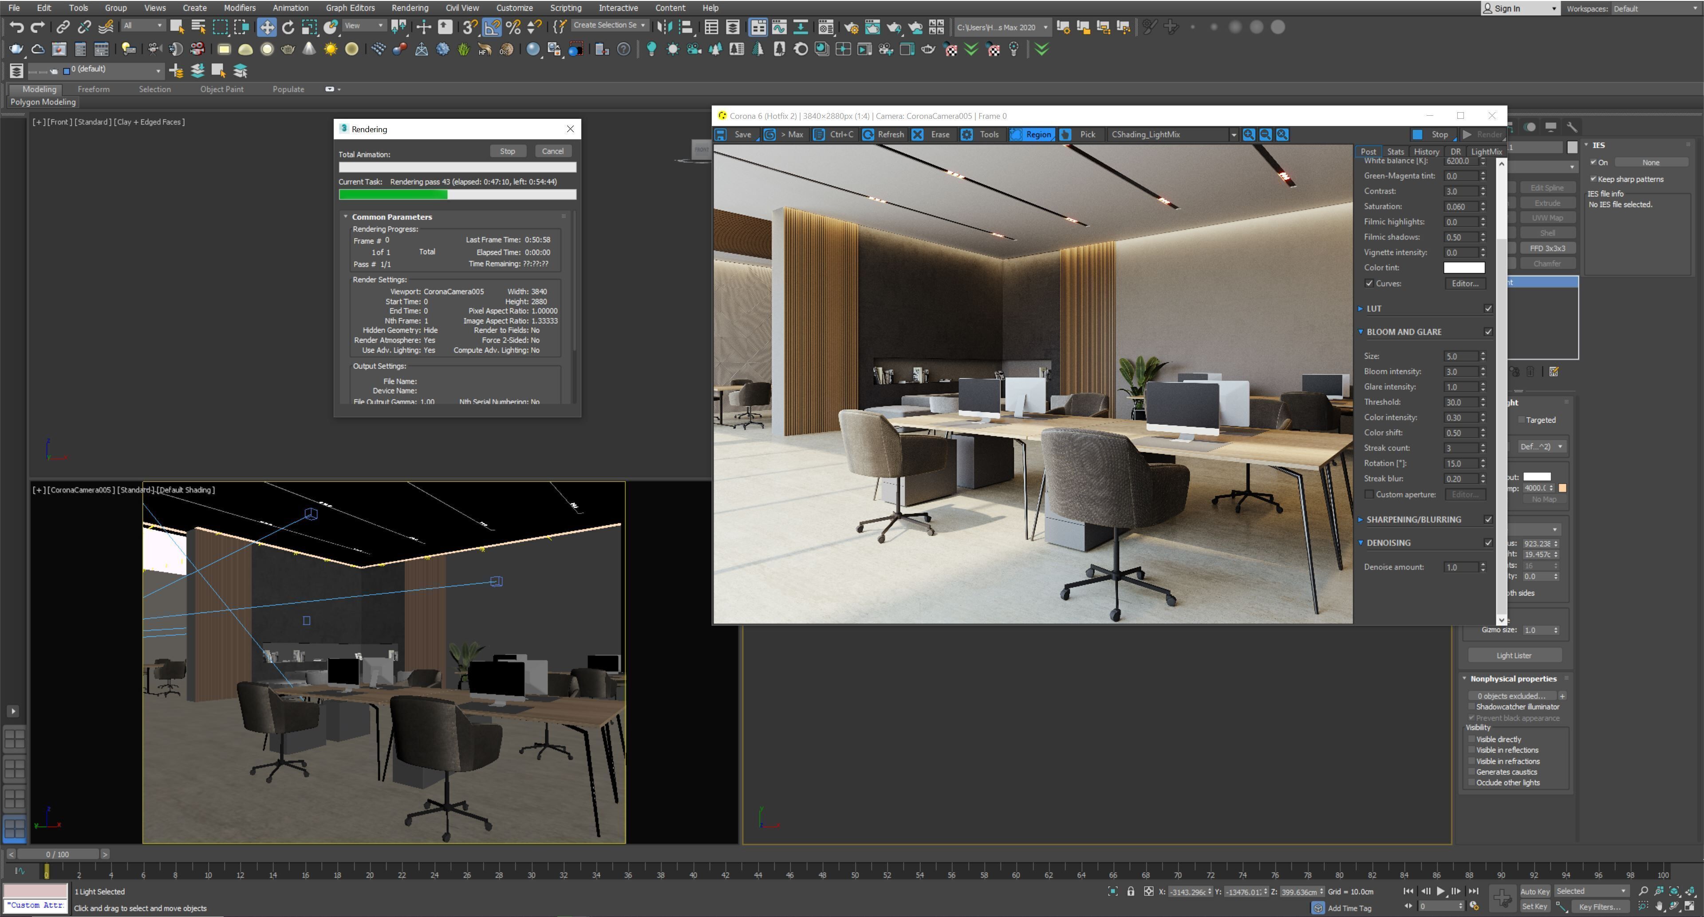The height and width of the screenshot is (917, 1704).
Task: Open the Tools gear in Corona VFB
Action: click(x=966, y=134)
